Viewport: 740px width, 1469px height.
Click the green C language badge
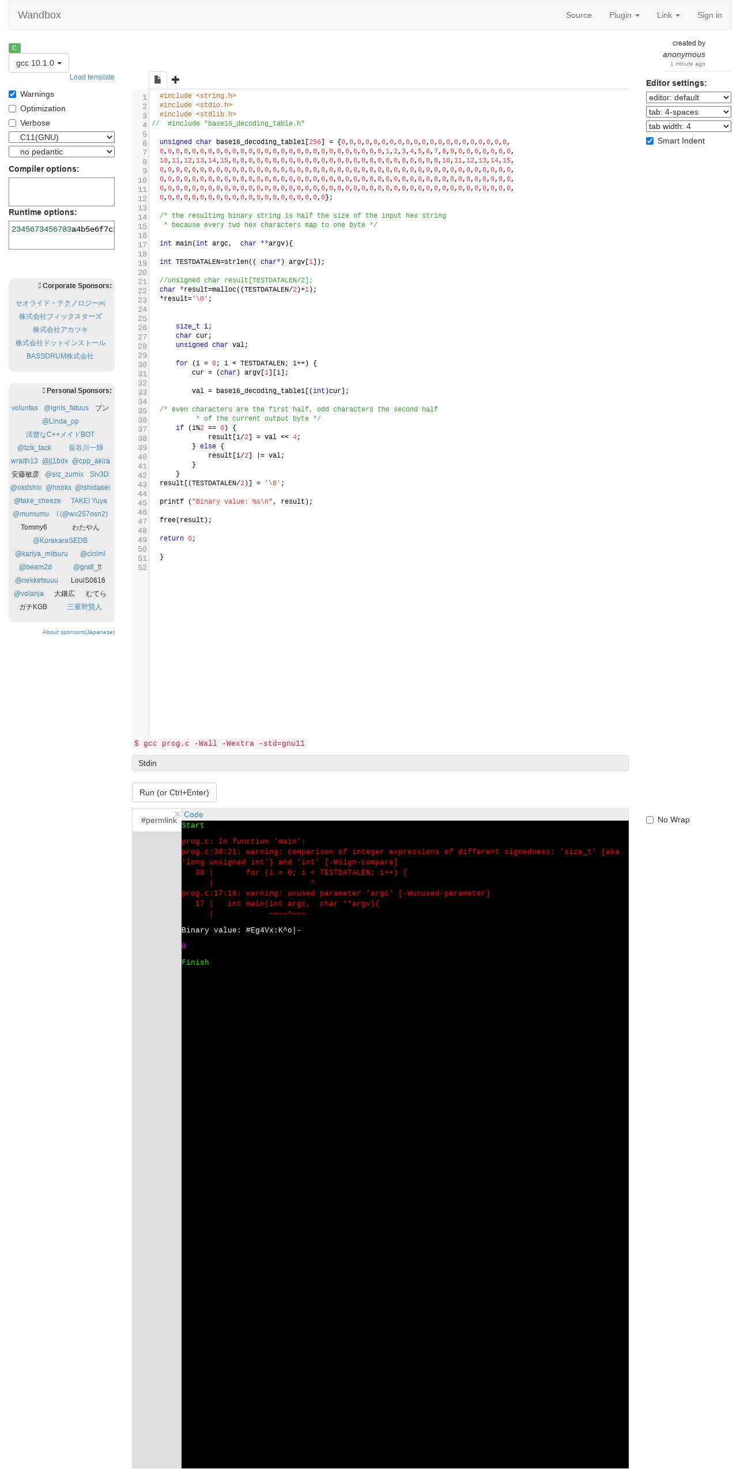[14, 48]
